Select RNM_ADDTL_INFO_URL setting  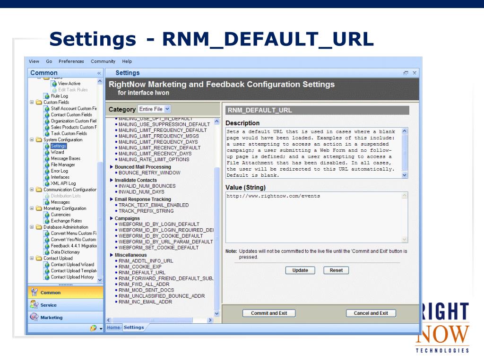click(146, 261)
